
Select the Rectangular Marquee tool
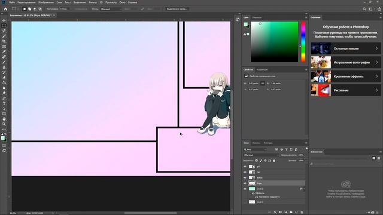pyautogui.click(x=4, y=26)
